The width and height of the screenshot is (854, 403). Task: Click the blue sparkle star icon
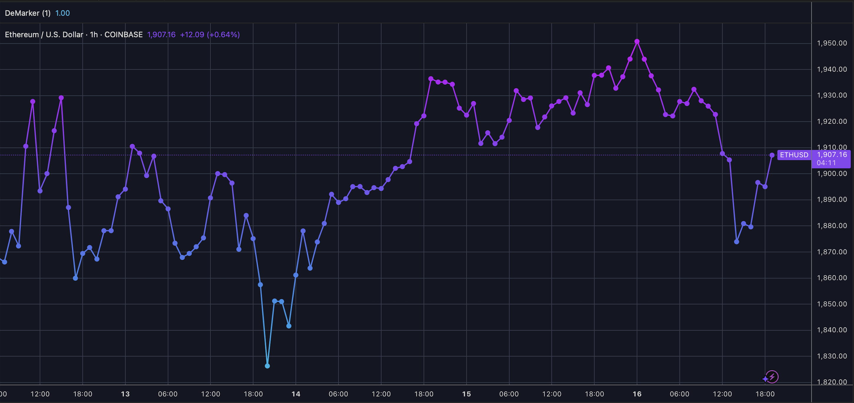pos(765,379)
